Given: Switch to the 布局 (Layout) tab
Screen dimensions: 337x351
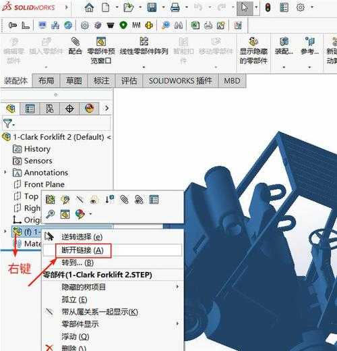Looking at the screenshot, I should tap(46, 80).
